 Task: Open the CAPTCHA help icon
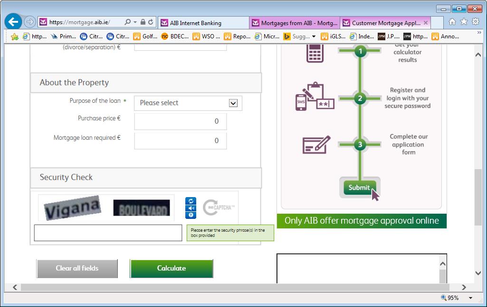[191, 215]
